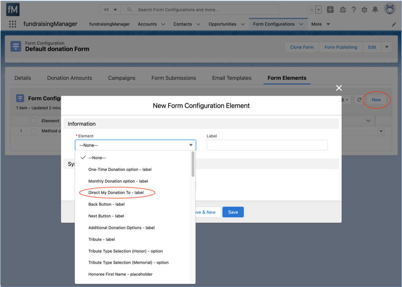Switch to the Details tab

point(23,78)
